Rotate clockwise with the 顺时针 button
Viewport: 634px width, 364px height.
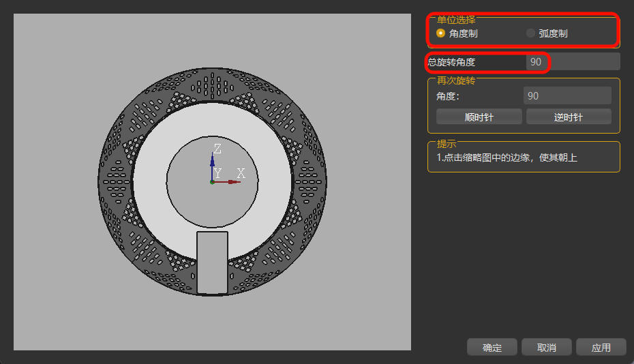click(479, 117)
